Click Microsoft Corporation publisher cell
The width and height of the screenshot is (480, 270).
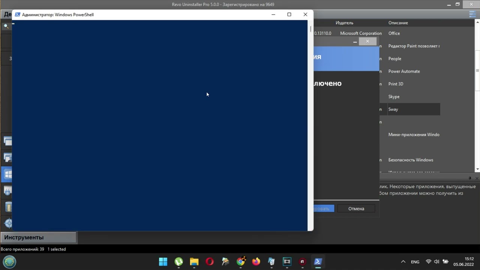pos(361,33)
